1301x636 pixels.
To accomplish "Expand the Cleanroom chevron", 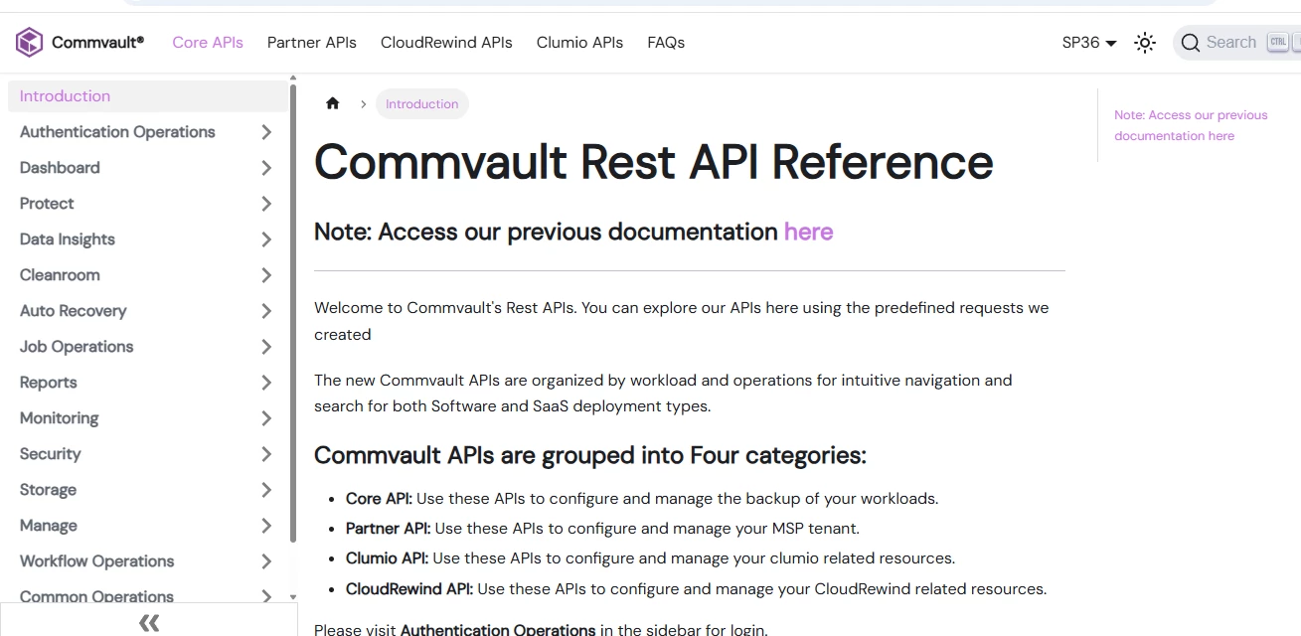I will pyautogui.click(x=265, y=275).
